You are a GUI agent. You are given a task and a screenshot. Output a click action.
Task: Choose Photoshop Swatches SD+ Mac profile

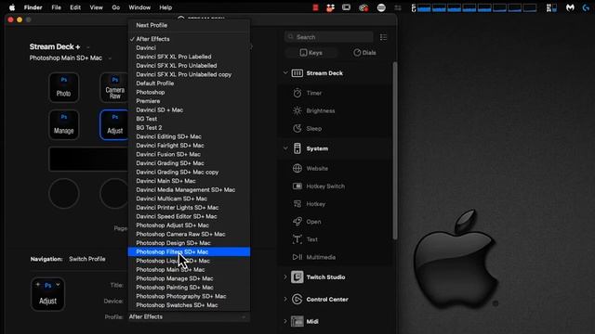tap(189, 305)
